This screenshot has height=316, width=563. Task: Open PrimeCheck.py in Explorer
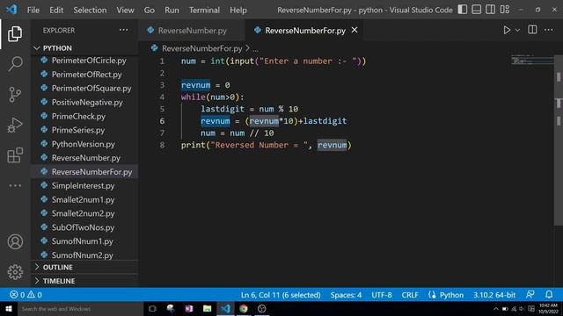(x=84, y=117)
